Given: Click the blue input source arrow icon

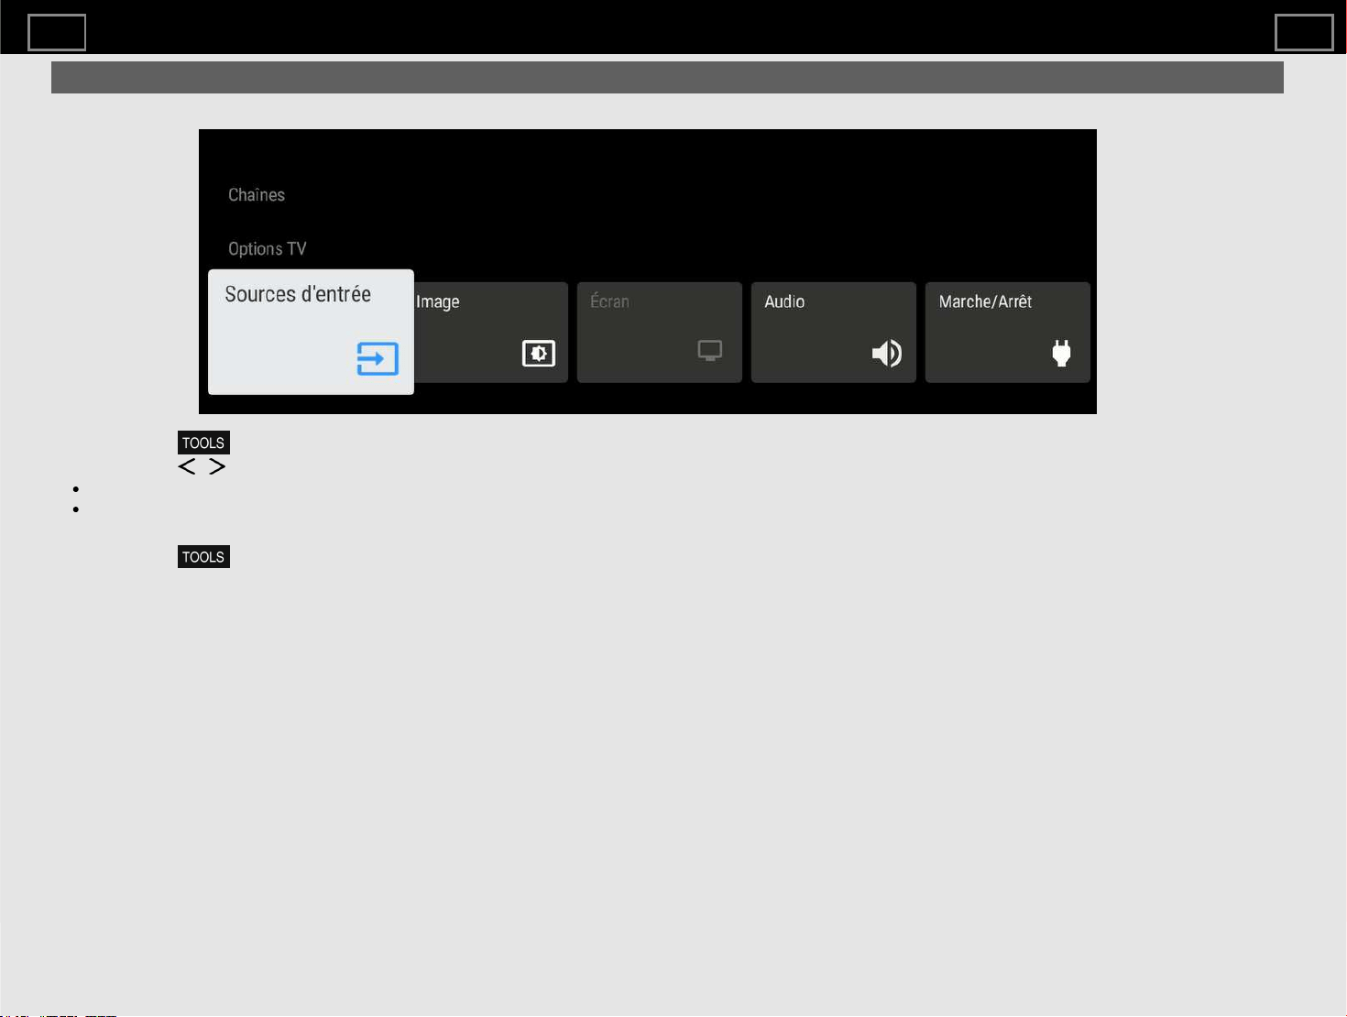Looking at the screenshot, I should (378, 358).
